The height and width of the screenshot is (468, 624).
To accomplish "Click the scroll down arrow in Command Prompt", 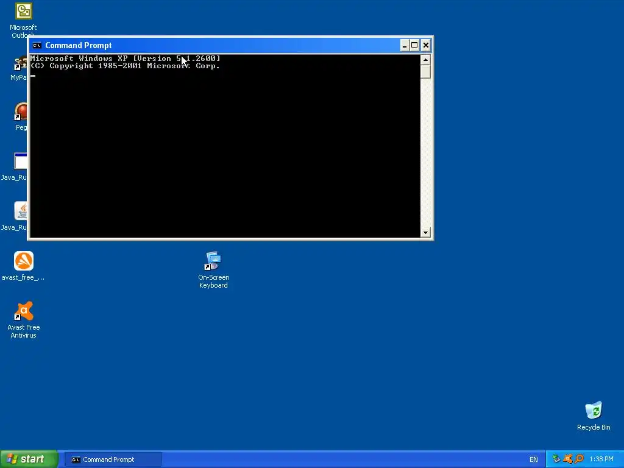I will (425, 232).
